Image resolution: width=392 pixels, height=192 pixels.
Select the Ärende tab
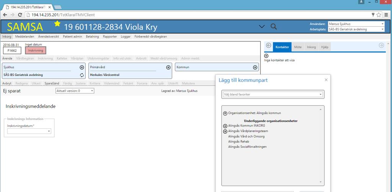pos(7,58)
